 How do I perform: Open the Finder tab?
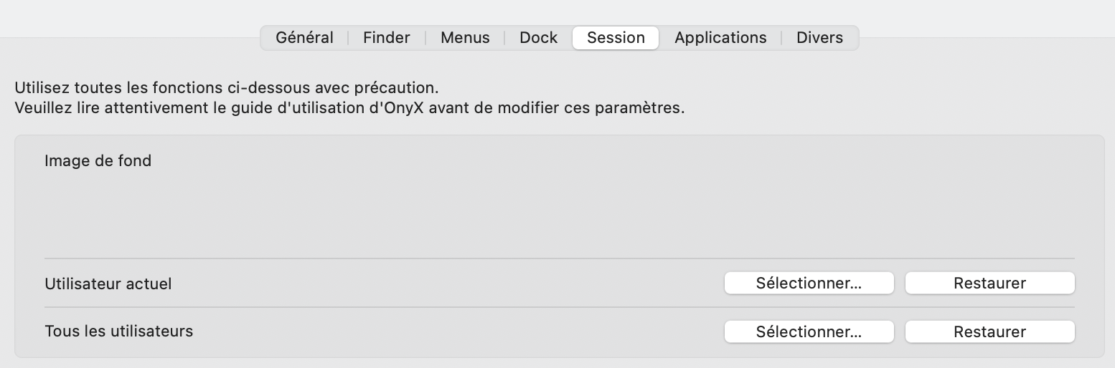click(386, 38)
